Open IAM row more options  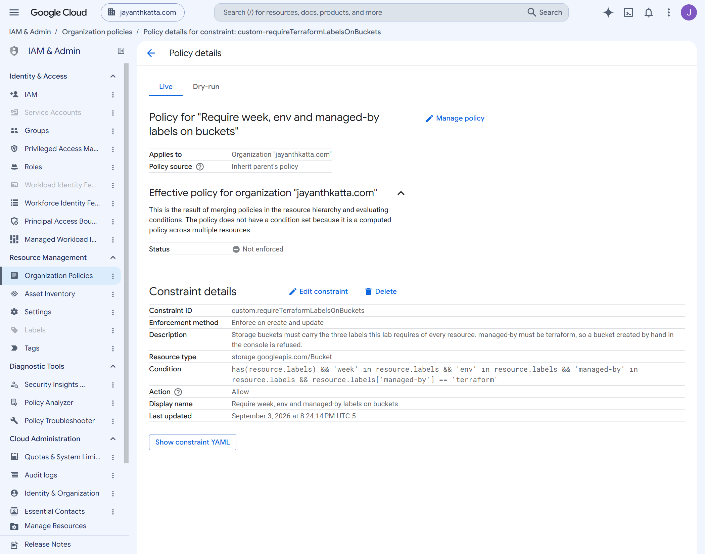(x=113, y=95)
